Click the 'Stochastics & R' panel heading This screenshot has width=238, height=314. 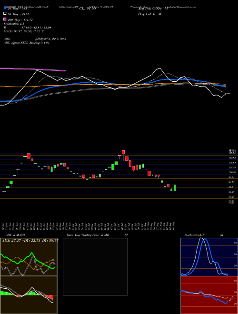click(194, 235)
